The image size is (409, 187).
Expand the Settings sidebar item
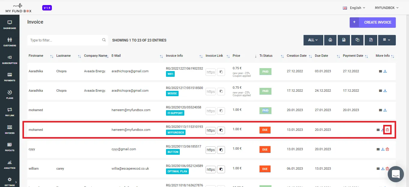[10, 182]
